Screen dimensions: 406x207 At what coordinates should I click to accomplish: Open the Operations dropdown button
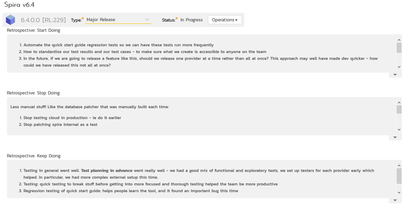(x=225, y=20)
